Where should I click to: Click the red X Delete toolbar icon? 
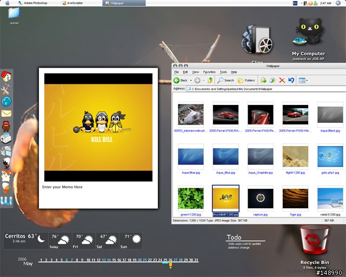coord(282,81)
